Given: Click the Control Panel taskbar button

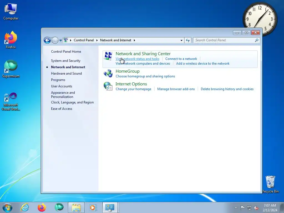Looking at the screenshot, I should 110,207.
